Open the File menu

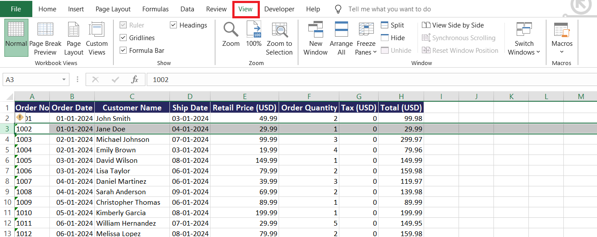16,9
